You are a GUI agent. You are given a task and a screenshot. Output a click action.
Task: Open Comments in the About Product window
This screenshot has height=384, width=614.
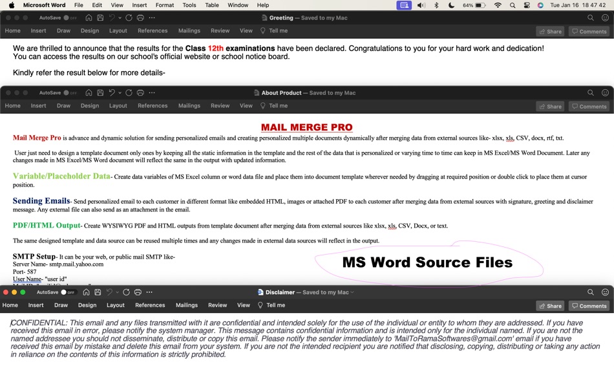[x=589, y=106]
